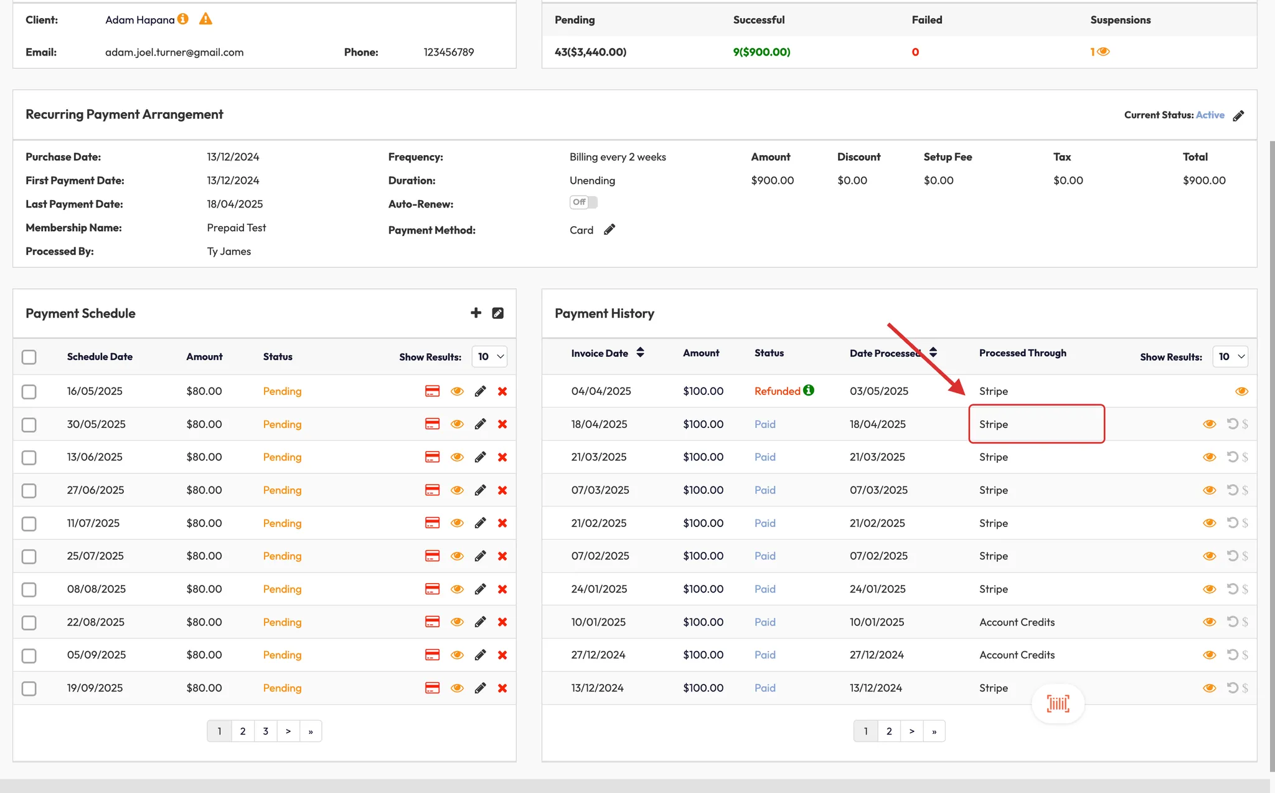Click red card icon for 16/05/2025 payment
The height and width of the screenshot is (793, 1275).
tap(432, 391)
